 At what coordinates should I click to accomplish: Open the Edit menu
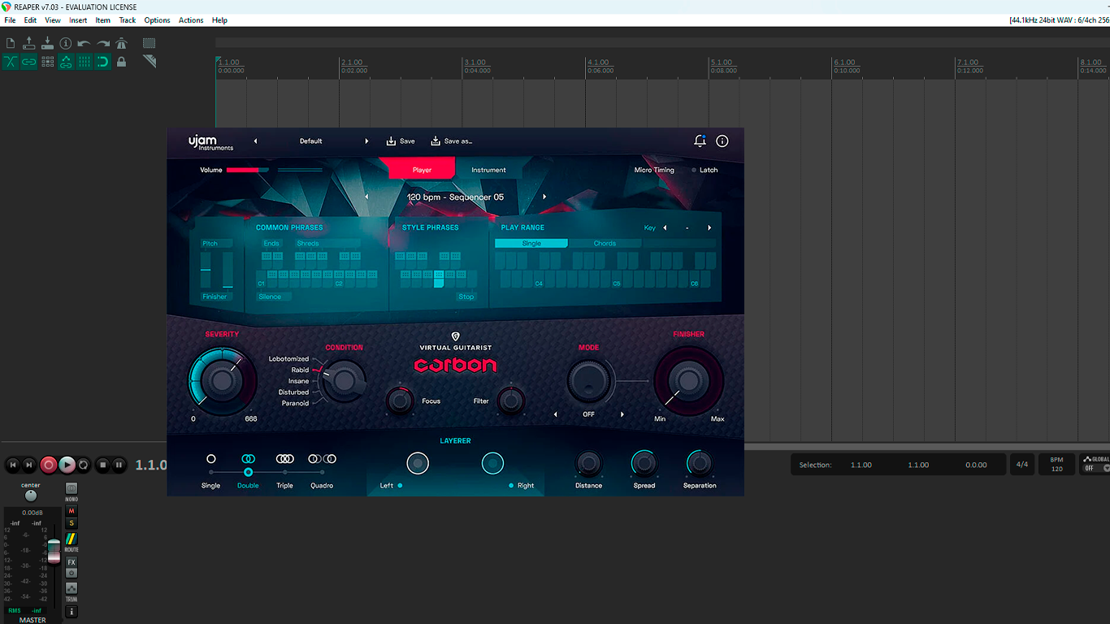(x=30, y=20)
